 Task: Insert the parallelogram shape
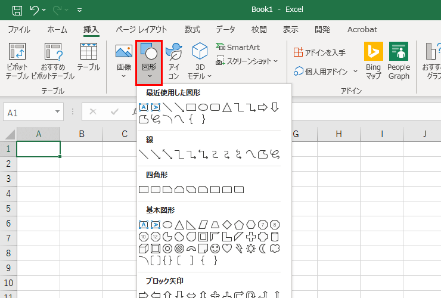point(203,225)
